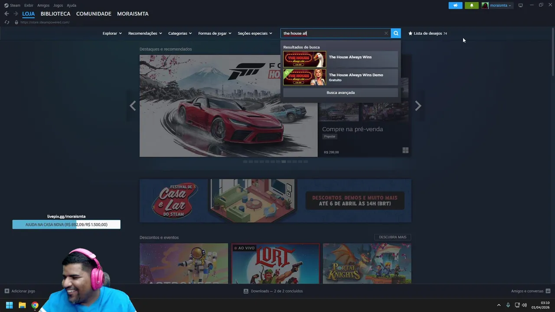This screenshot has height=312, width=555.
Task: Click the taskbar microphone icon
Action: click(x=508, y=305)
